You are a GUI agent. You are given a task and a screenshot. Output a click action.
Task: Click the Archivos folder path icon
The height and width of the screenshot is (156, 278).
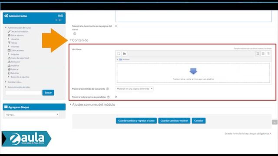pos(121,59)
